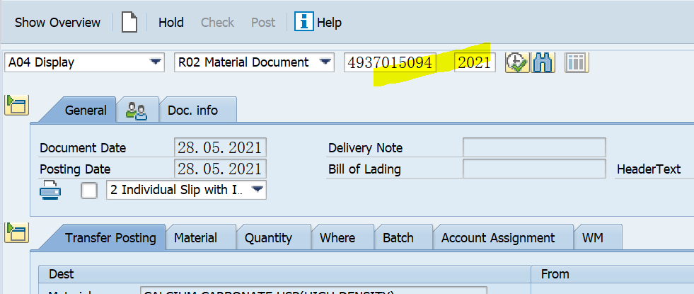Click the From column header

(x=613, y=273)
